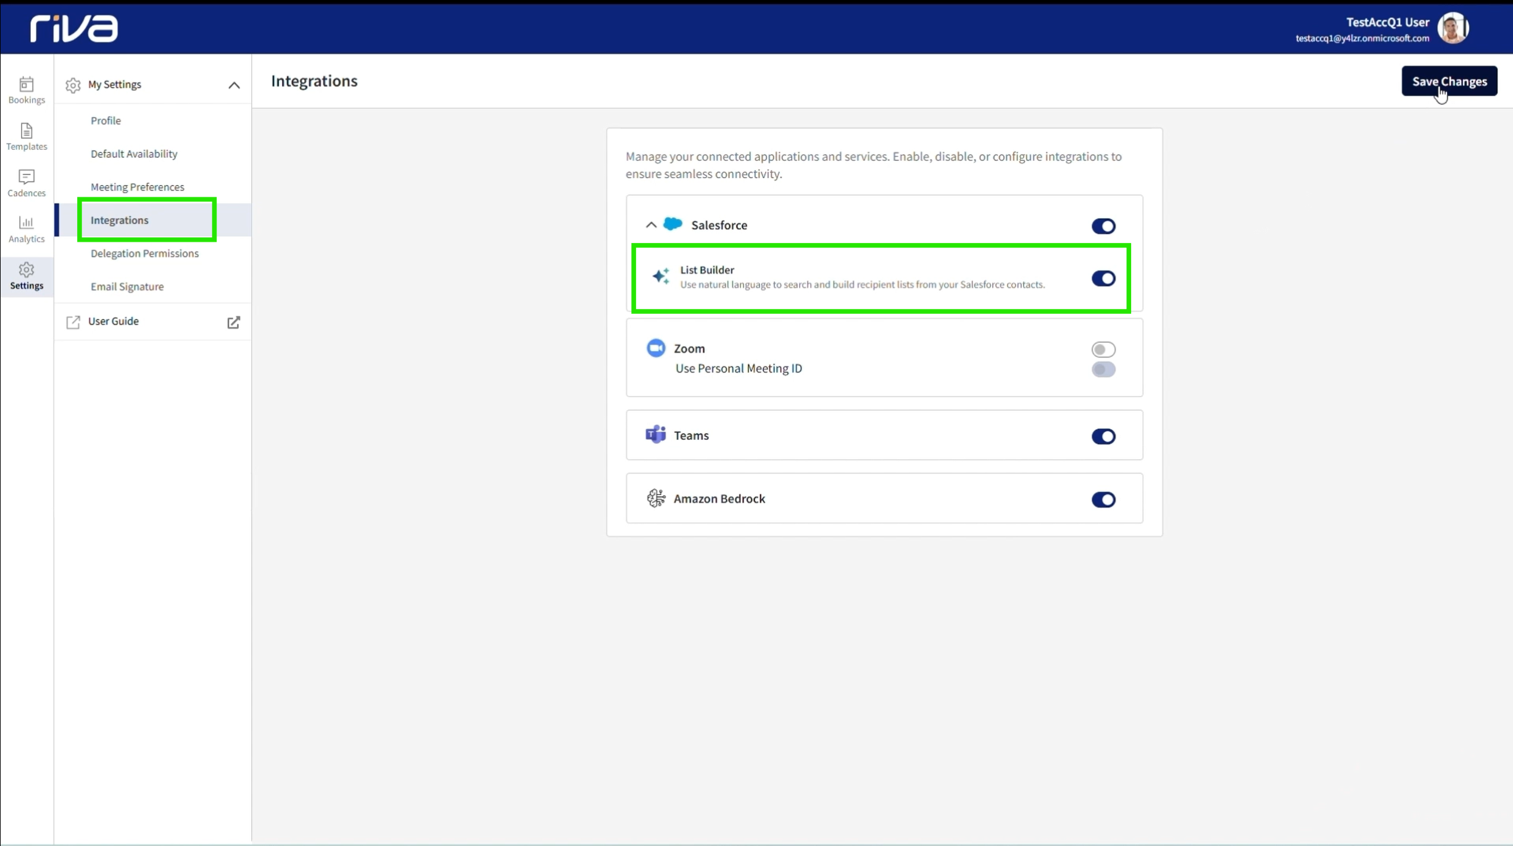Click the Zoom label text
This screenshot has height=846, width=1513.
tap(689, 348)
